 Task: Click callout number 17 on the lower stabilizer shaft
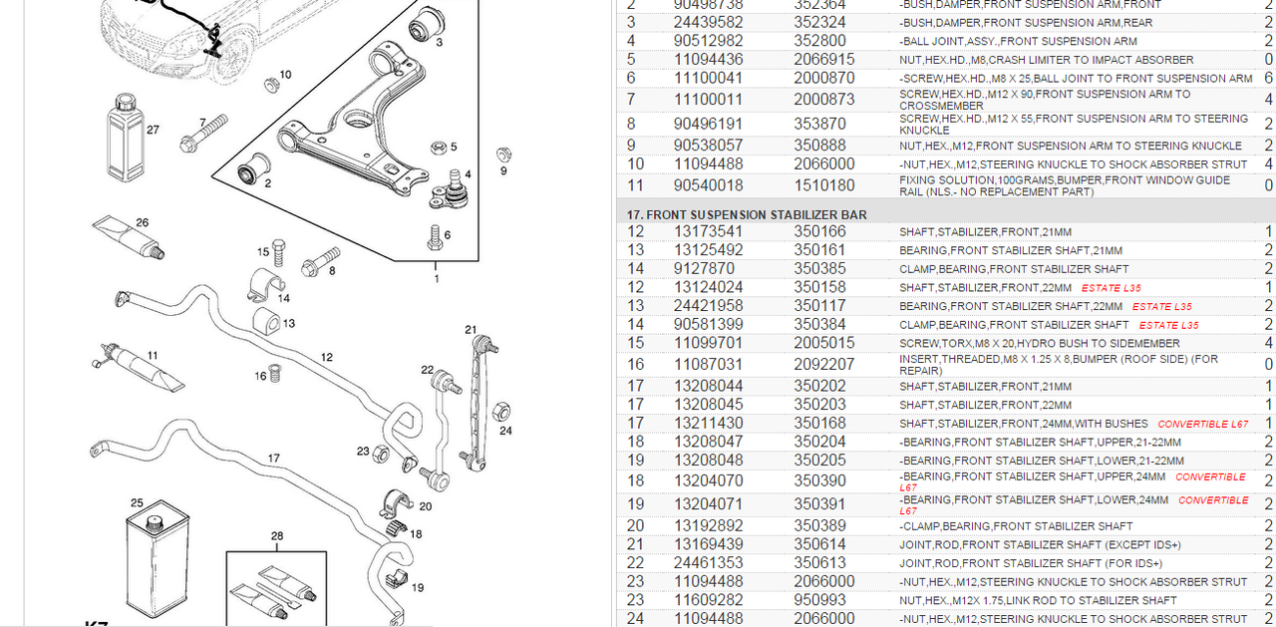[x=274, y=459]
